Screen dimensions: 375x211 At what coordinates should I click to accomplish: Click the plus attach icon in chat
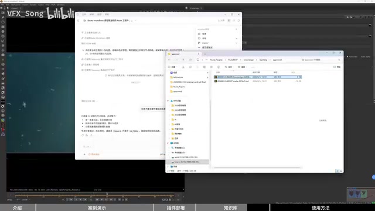click(x=84, y=154)
